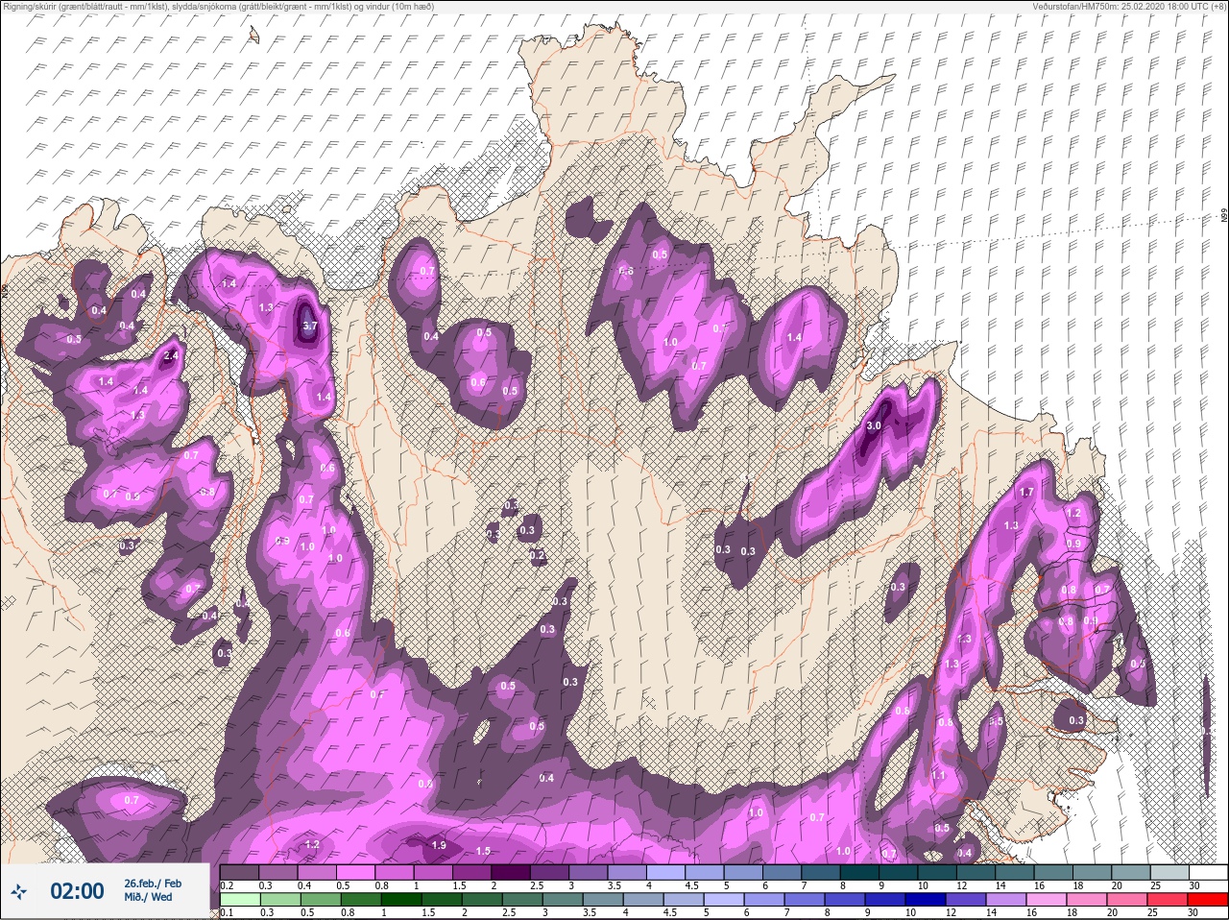Click the Veðurstofan star logo icon

point(18,892)
